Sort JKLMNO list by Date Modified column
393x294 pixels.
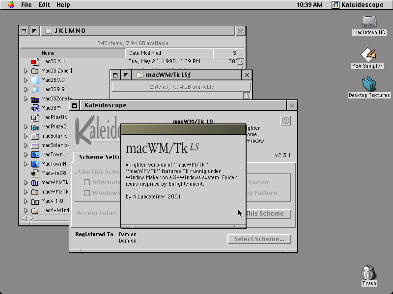pyautogui.click(x=169, y=53)
